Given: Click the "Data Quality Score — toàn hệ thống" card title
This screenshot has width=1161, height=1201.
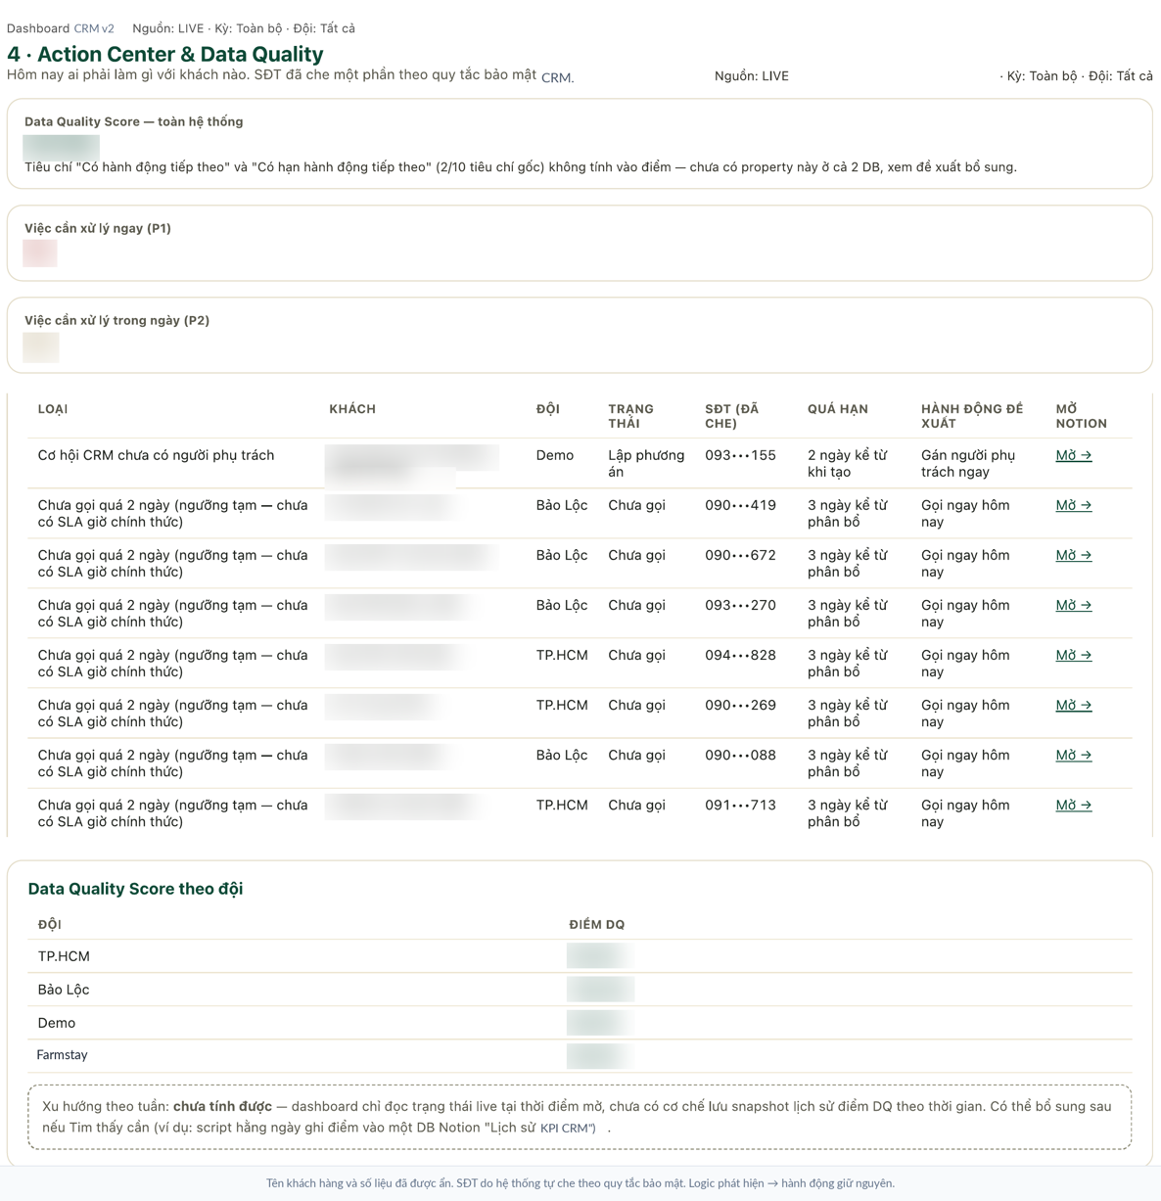Looking at the screenshot, I should point(134,121).
